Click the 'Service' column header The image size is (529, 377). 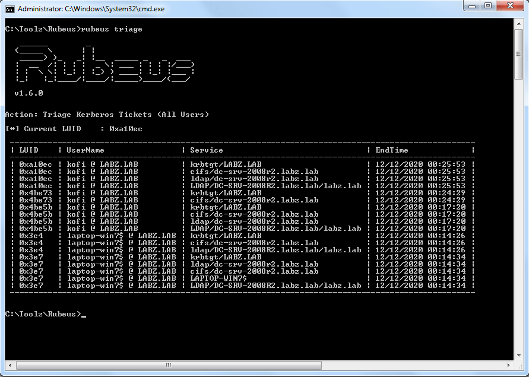[x=207, y=150]
